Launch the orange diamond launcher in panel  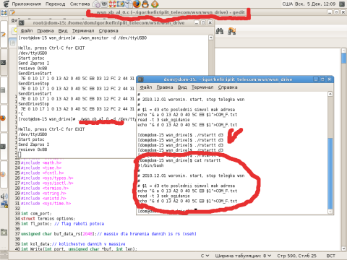pyautogui.click(x=155, y=4)
